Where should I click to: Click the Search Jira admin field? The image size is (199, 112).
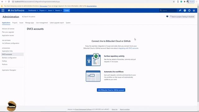pyautogui.click(x=29, y=16)
